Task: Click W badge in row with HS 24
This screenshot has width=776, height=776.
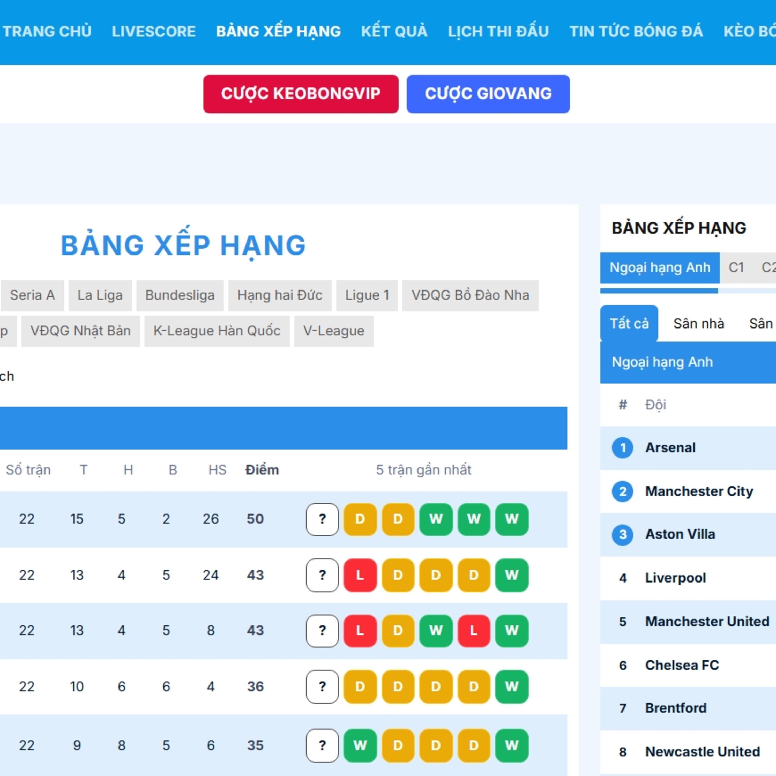Action: click(x=512, y=575)
